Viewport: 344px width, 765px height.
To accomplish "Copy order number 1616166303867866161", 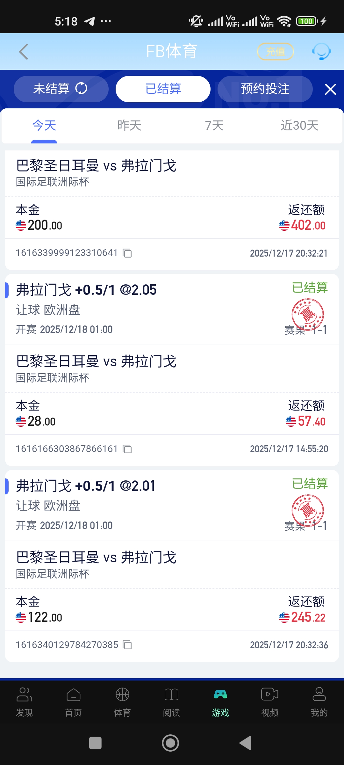I will 127,449.
